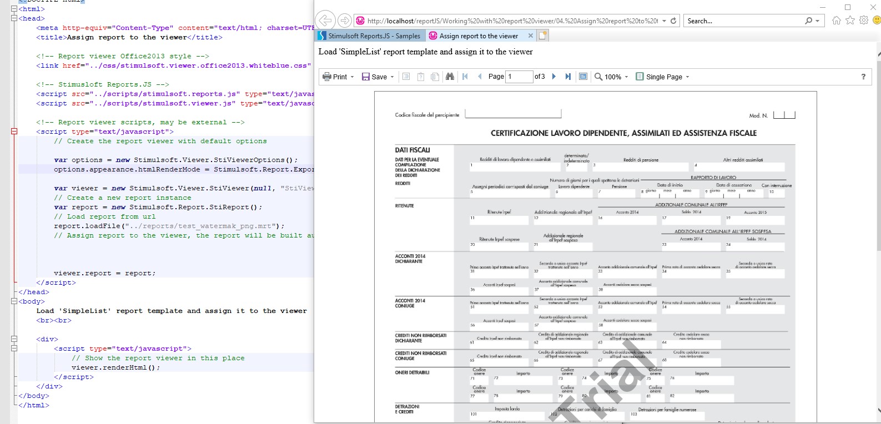This screenshot has width=881, height=424.
Task: Maximize the browser window
Action: coord(848,7)
